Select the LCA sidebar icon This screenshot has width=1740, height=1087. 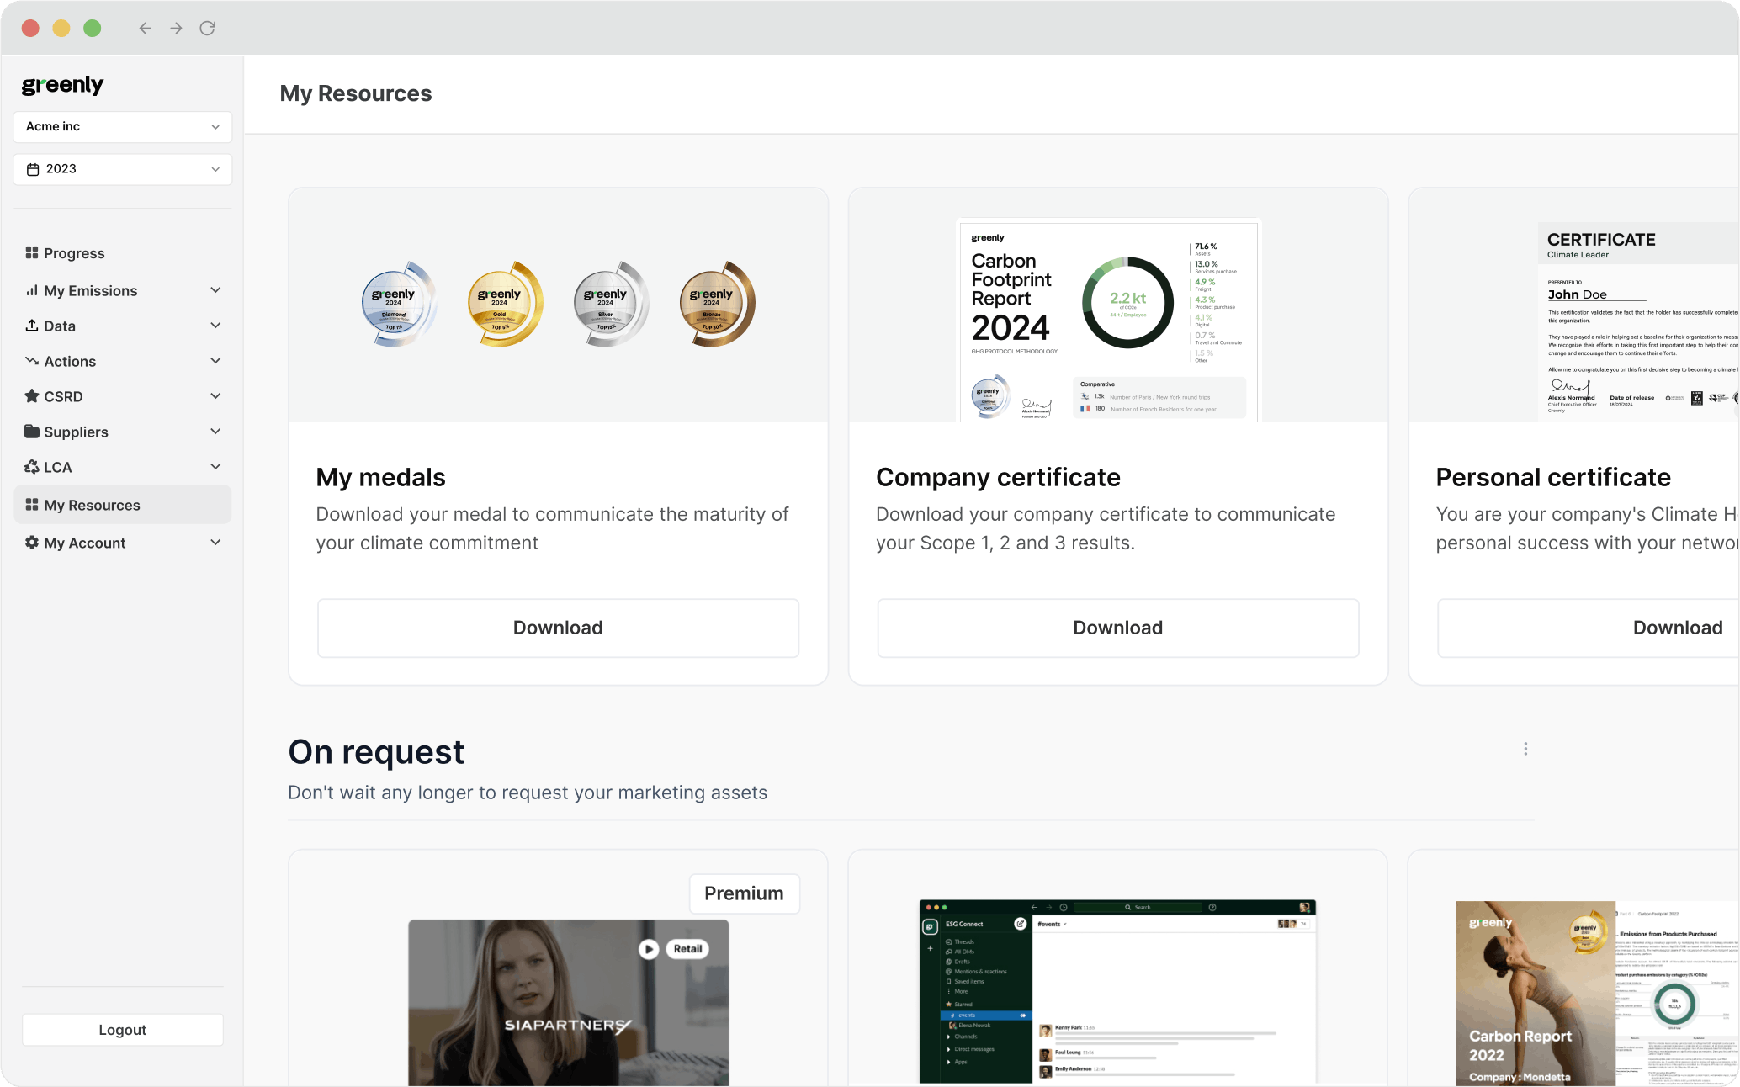[32, 467]
